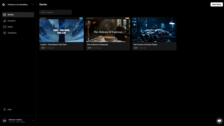Viewport: 224px width, 126px height.
Task: Click the Draft badge on Espresso story
Action: [x=89, y=48]
